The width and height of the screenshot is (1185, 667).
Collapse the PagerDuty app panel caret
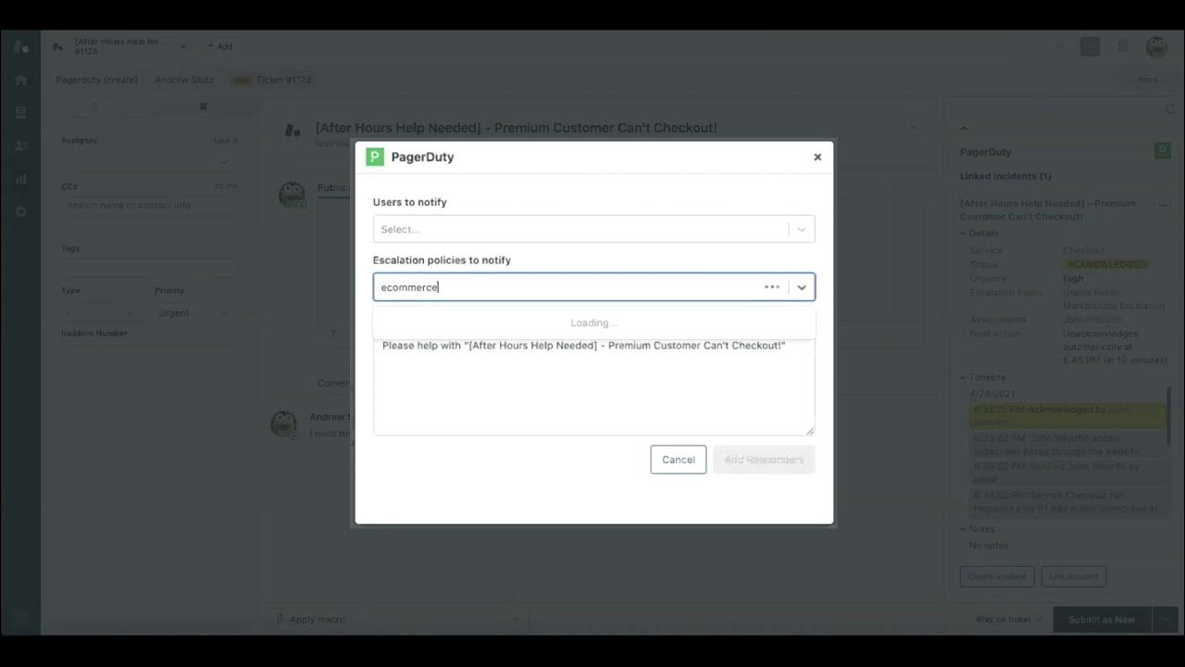963,128
